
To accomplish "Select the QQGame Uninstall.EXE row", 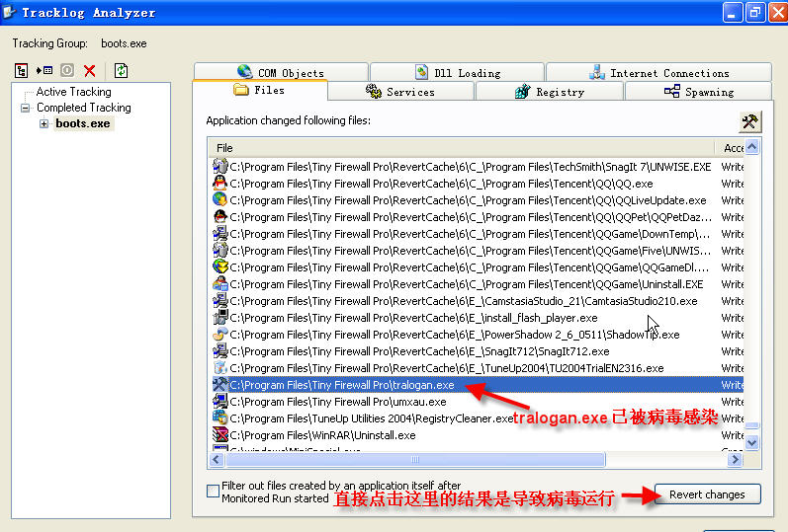I will click(477, 284).
